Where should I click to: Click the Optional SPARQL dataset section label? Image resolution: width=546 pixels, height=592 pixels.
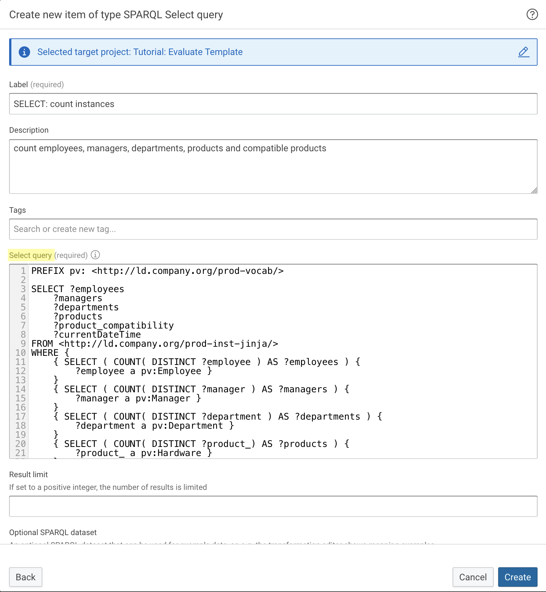pyautogui.click(x=53, y=532)
